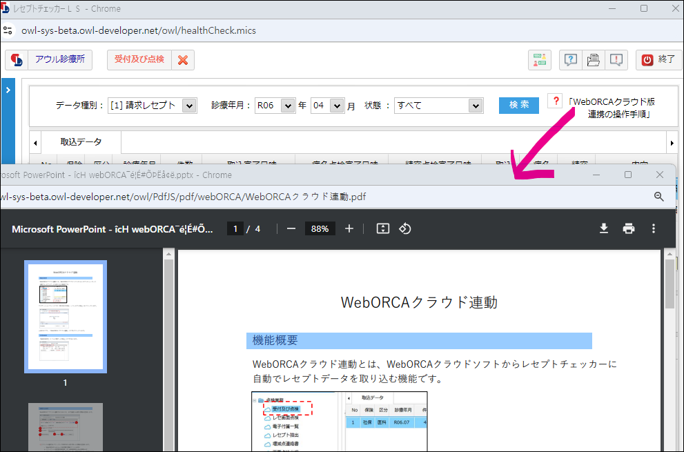Expand the blue left sidebar chevron
This screenshot has width=684, height=452.
pos(8,90)
